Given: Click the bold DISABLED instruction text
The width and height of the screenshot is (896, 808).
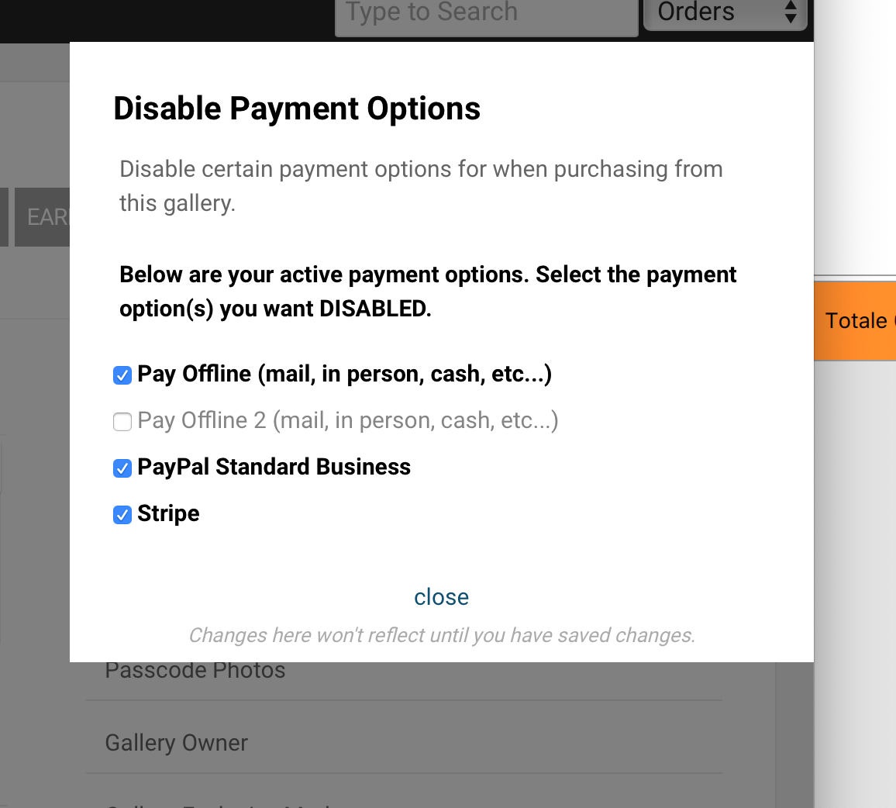Looking at the screenshot, I should tap(427, 292).
